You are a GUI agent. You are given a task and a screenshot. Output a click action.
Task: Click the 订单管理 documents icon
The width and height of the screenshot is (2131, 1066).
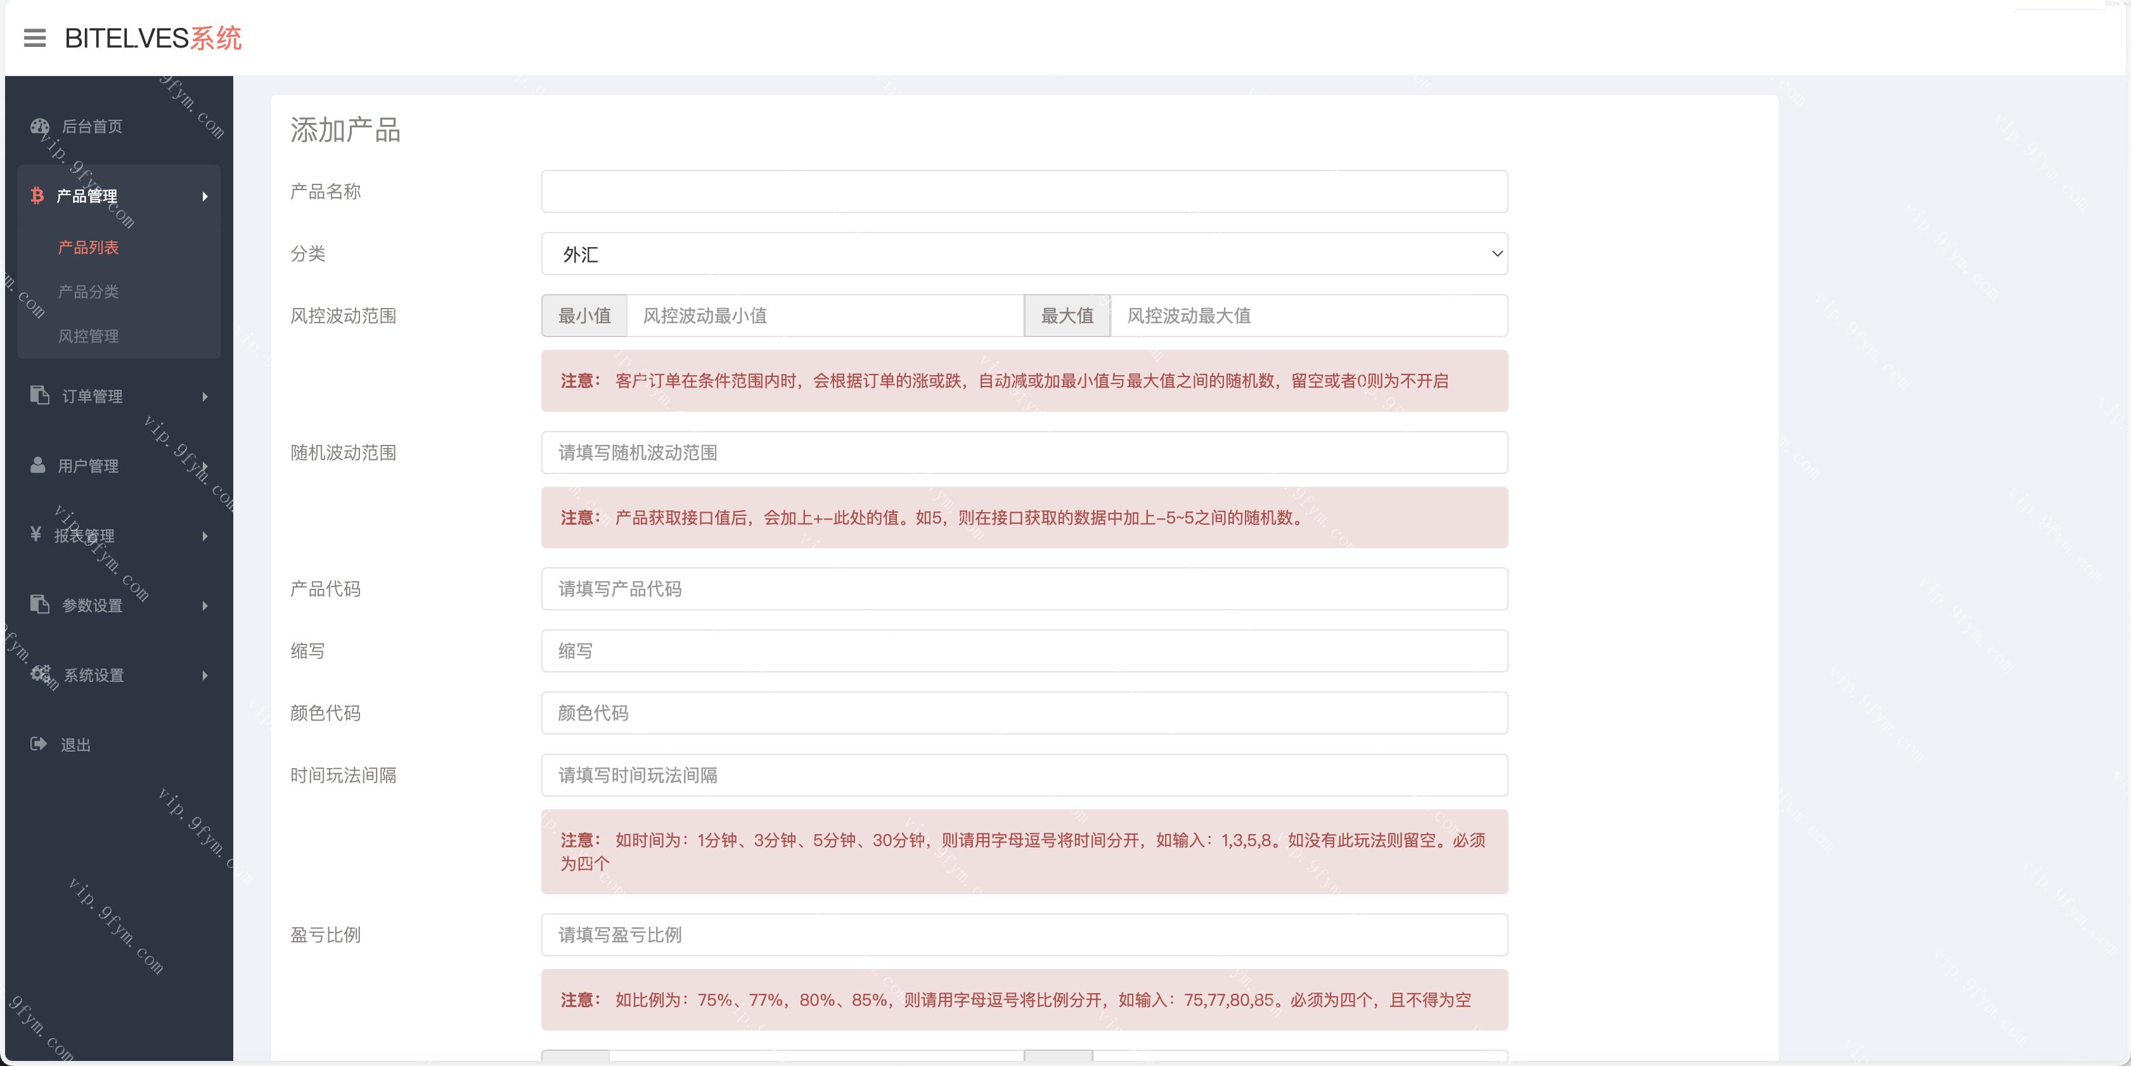pyautogui.click(x=40, y=395)
